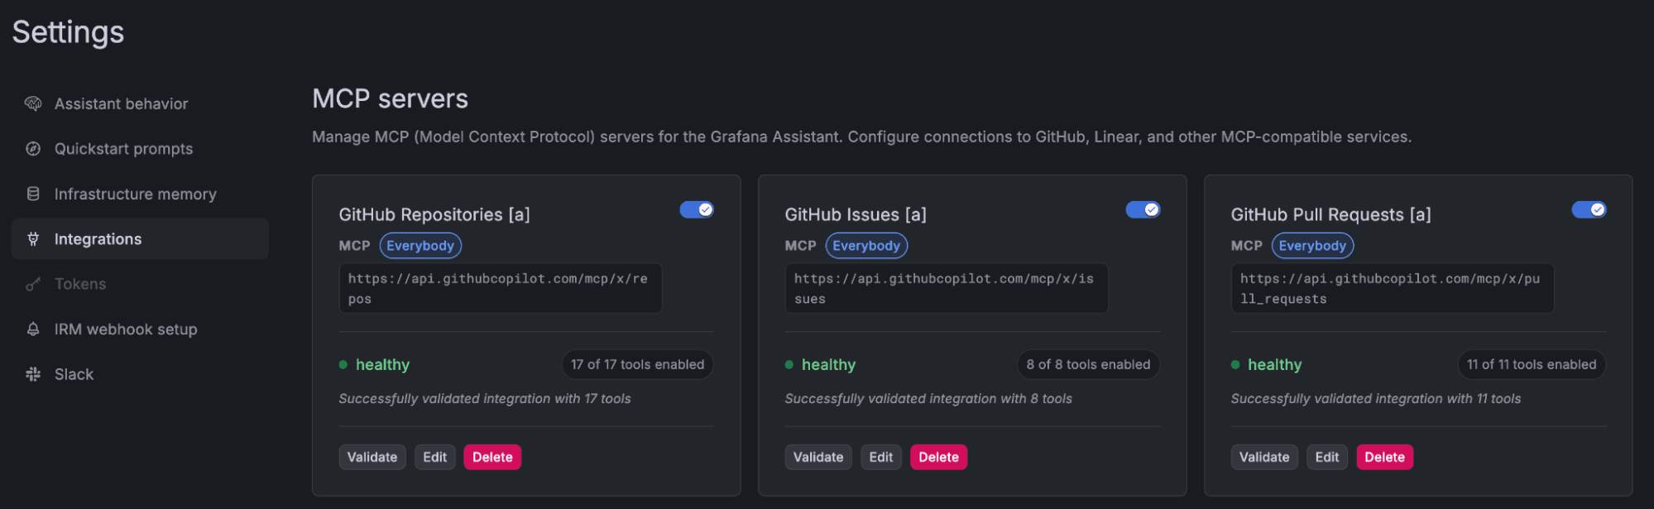Toggle off GitHub Pull Requests server
Viewport: 1654px width, 509px height.
[1589, 209]
